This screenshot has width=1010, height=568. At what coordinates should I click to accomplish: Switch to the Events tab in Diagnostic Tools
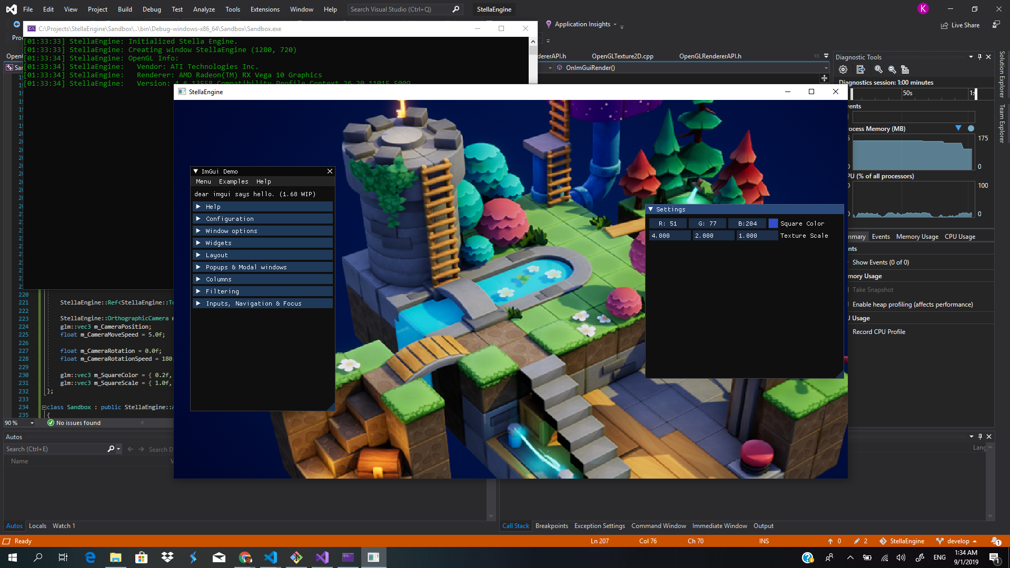(880, 237)
